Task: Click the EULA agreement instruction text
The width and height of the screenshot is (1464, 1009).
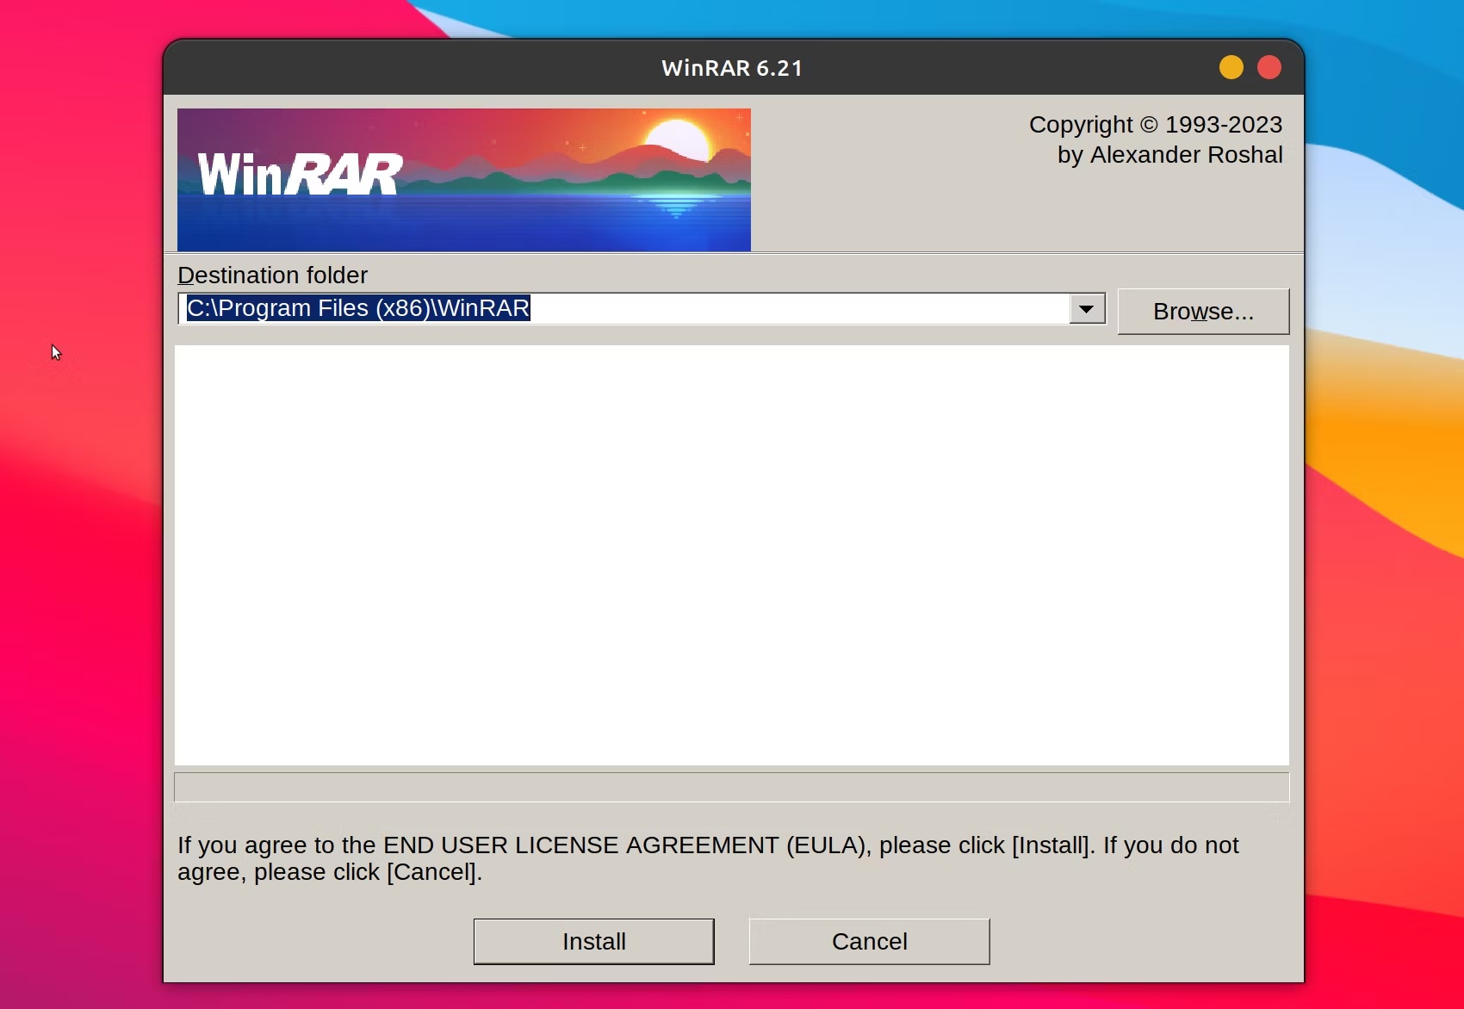Action: pos(708,858)
